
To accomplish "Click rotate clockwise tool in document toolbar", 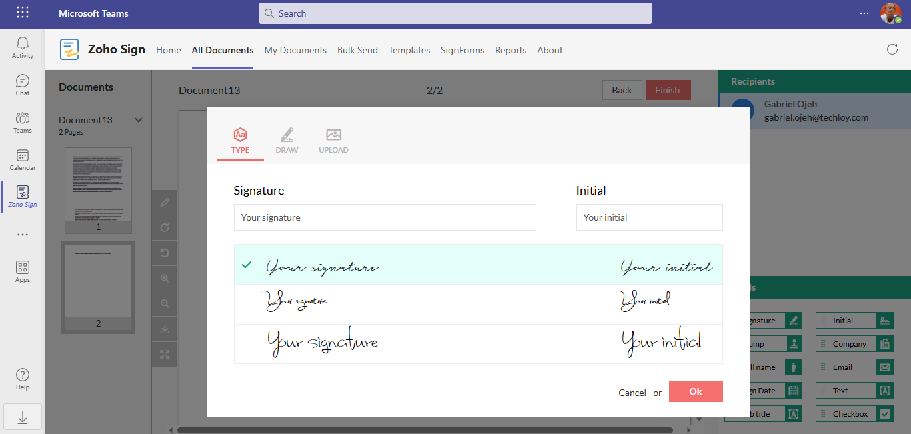I will pyautogui.click(x=165, y=227).
